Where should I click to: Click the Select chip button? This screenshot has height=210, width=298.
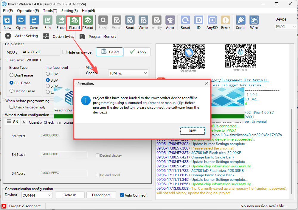pyautogui.click(x=109, y=52)
